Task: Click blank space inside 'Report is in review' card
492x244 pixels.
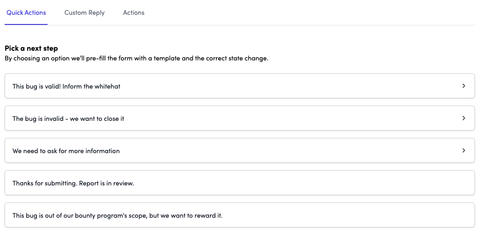Action: 301,183
